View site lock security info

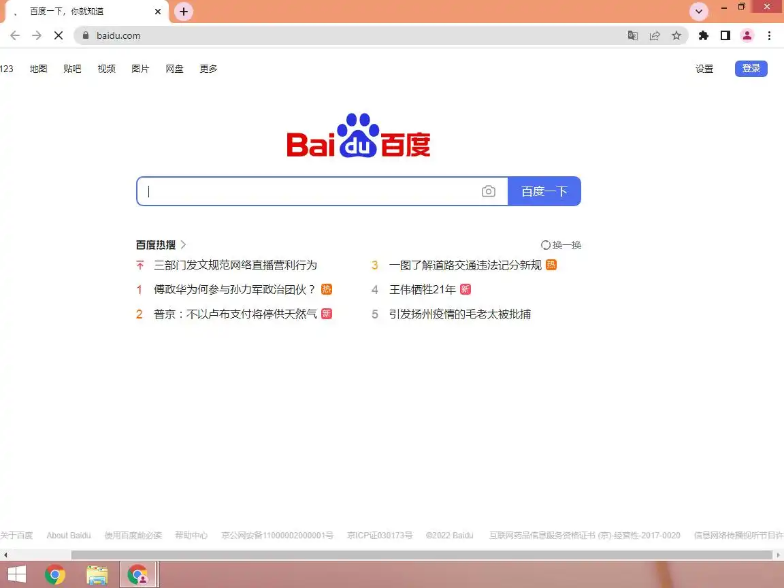pos(86,35)
